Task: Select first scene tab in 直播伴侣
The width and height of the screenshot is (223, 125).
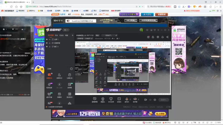Action: point(51,35)
